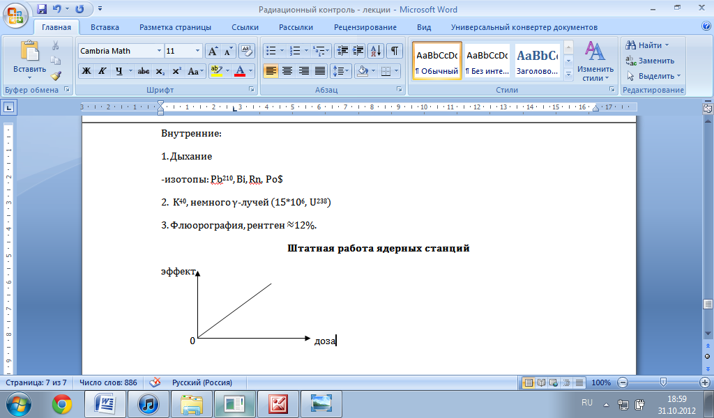This screenshot has width=714, height=418.
Task: Open Google Chrome from the taskbar
Action: click(x=62, y=404)
